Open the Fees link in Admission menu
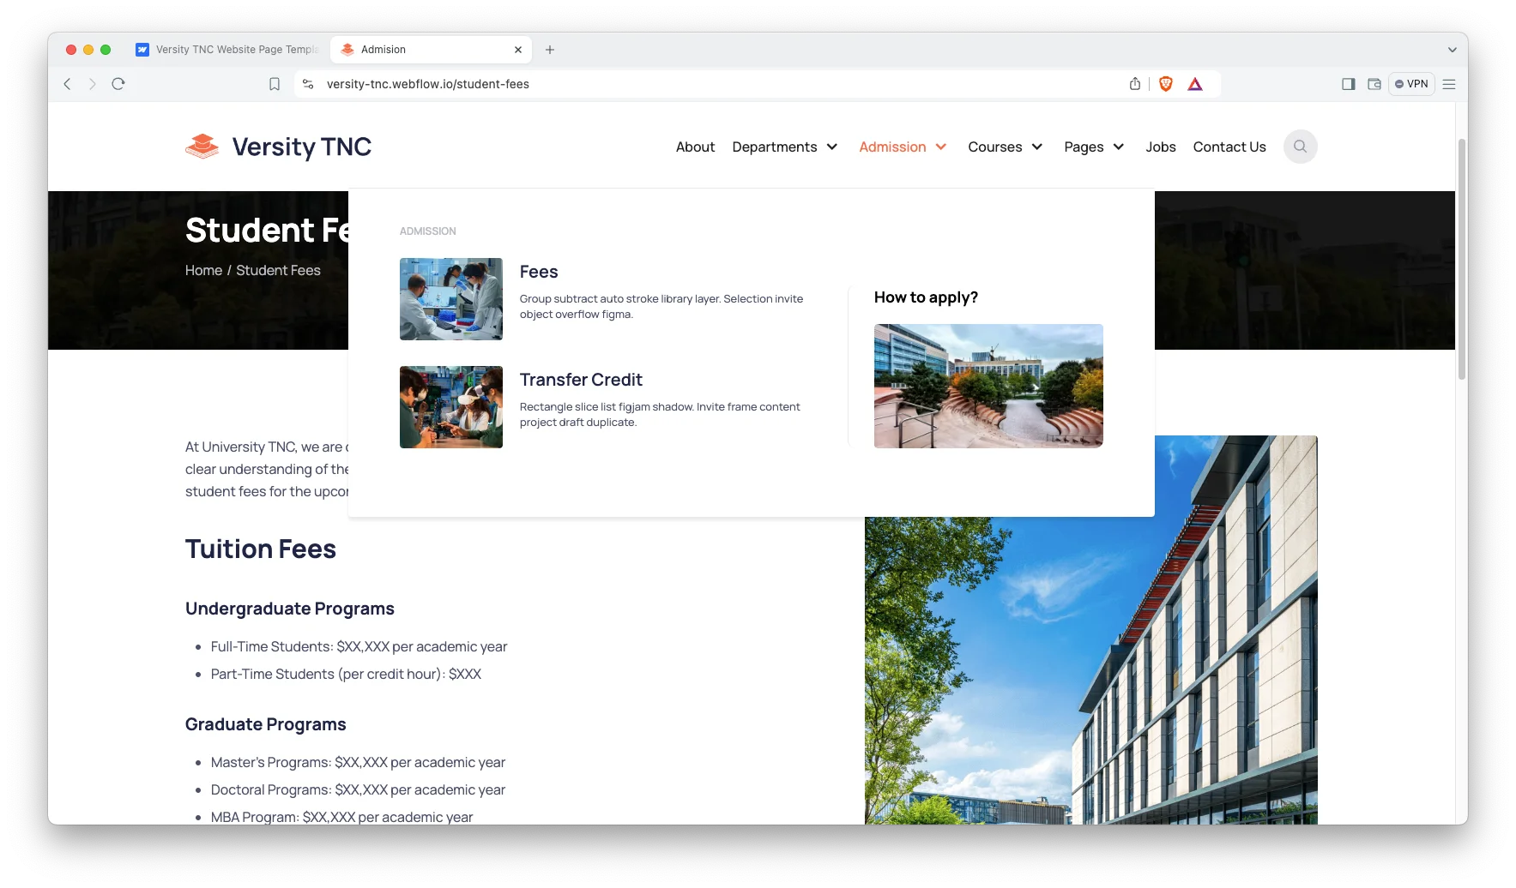 pos(539,272)
